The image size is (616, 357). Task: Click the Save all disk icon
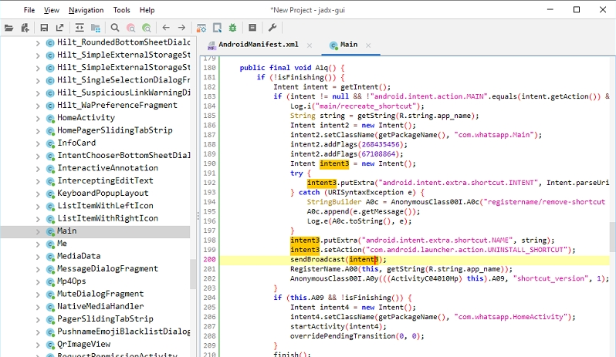click(44, 28)
